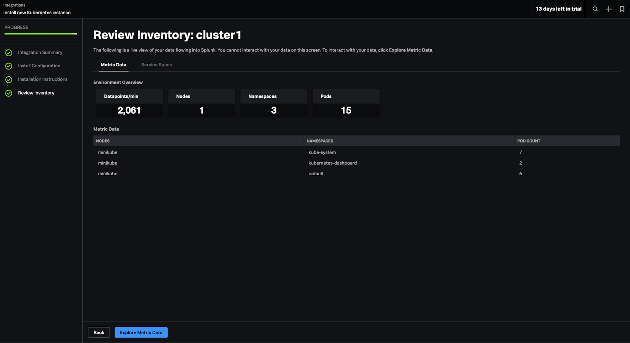Screen dimensions: 630x343
Task: Open the Install Configuration step
Action: pyautogui.click(x=39, y=66)
